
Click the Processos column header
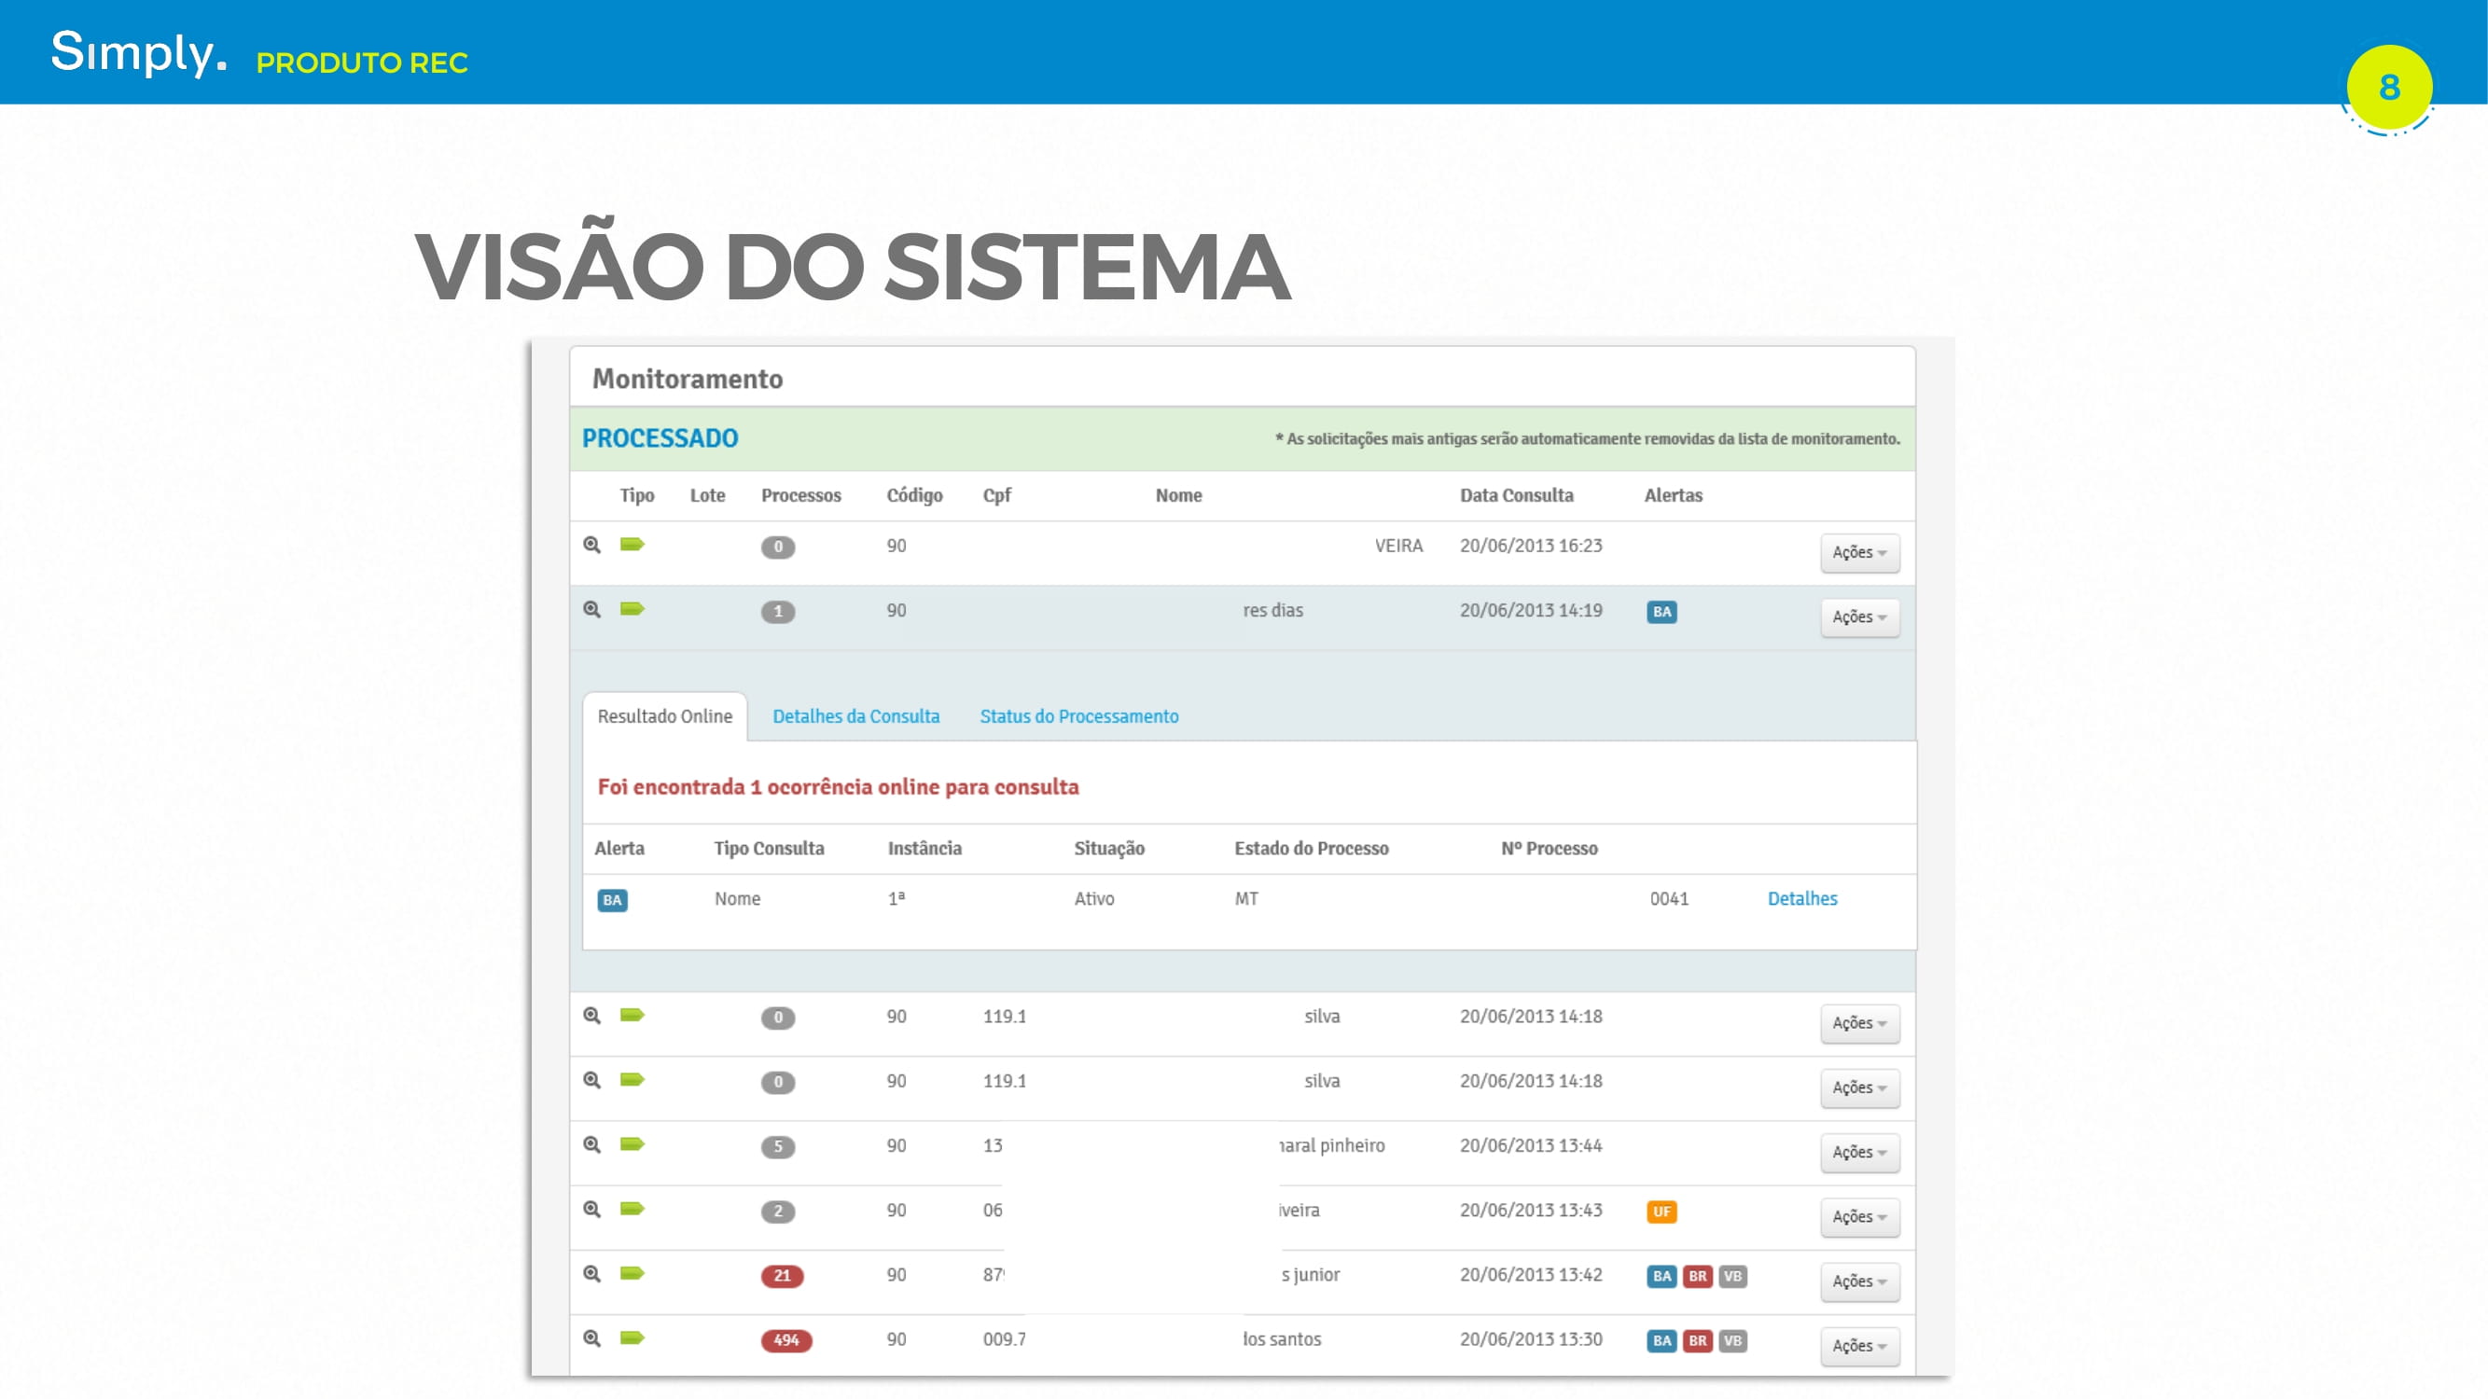point(800,495)
